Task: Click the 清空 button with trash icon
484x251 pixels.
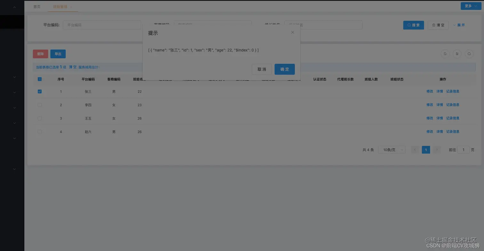Action: pyautogui.click(x=438, y=25)
